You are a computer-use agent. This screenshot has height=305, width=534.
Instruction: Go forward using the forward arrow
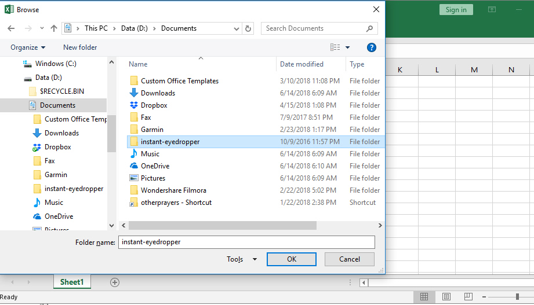click(28, 28)
